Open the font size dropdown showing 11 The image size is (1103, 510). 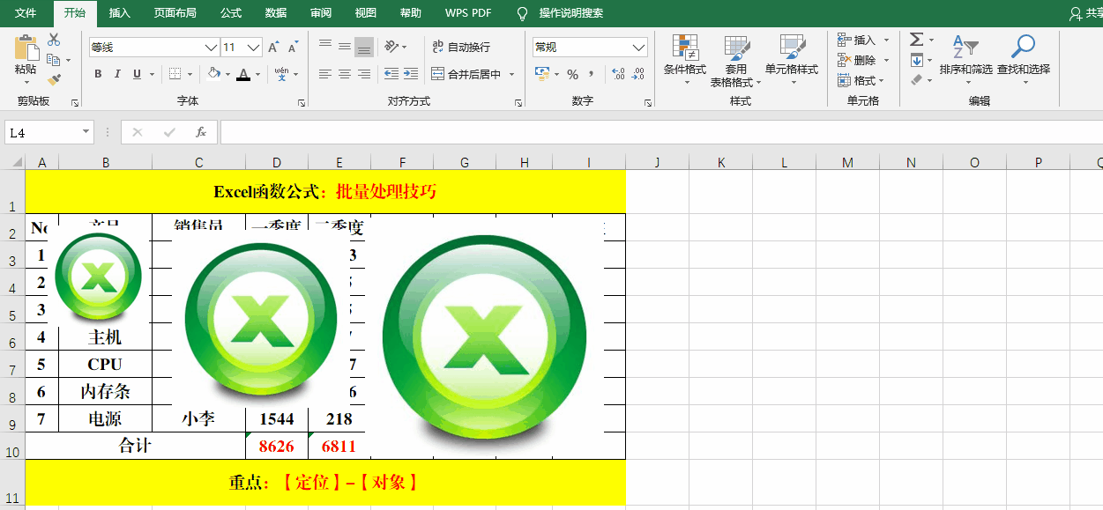[x=254, y=47]
